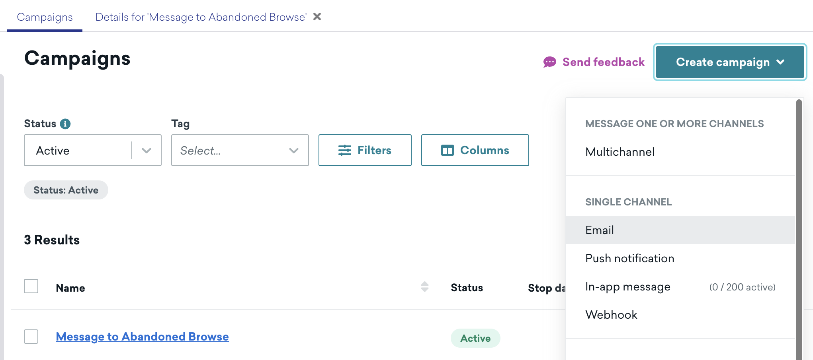The image size is (813, 360).
Task: Expand the Status dropdown showing Active
Action: [x=147, y=151]
